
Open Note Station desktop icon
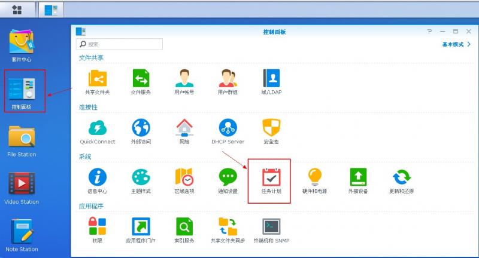tap(22, 236)
